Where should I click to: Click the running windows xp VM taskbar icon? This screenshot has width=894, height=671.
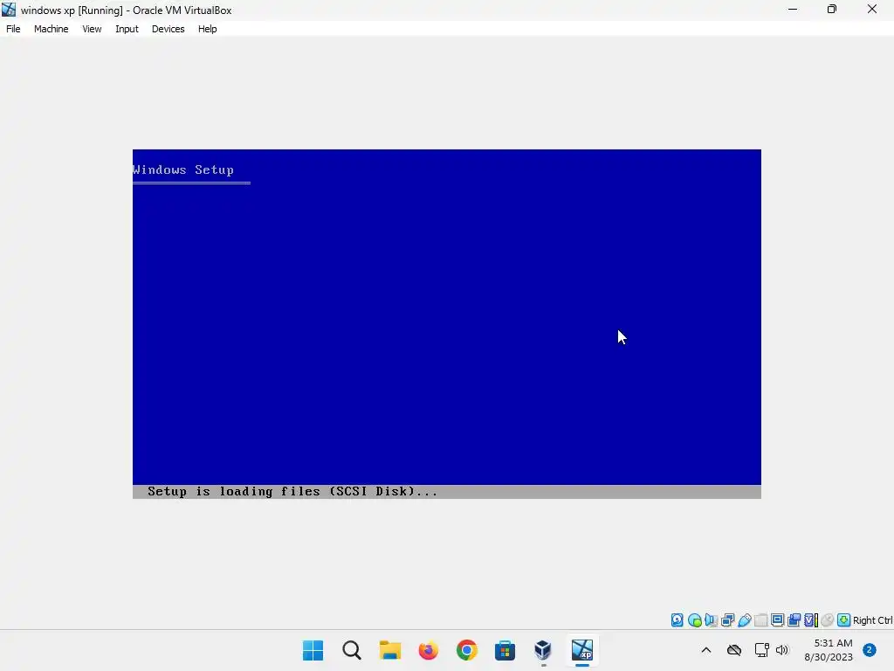click(x=582, y=650)
